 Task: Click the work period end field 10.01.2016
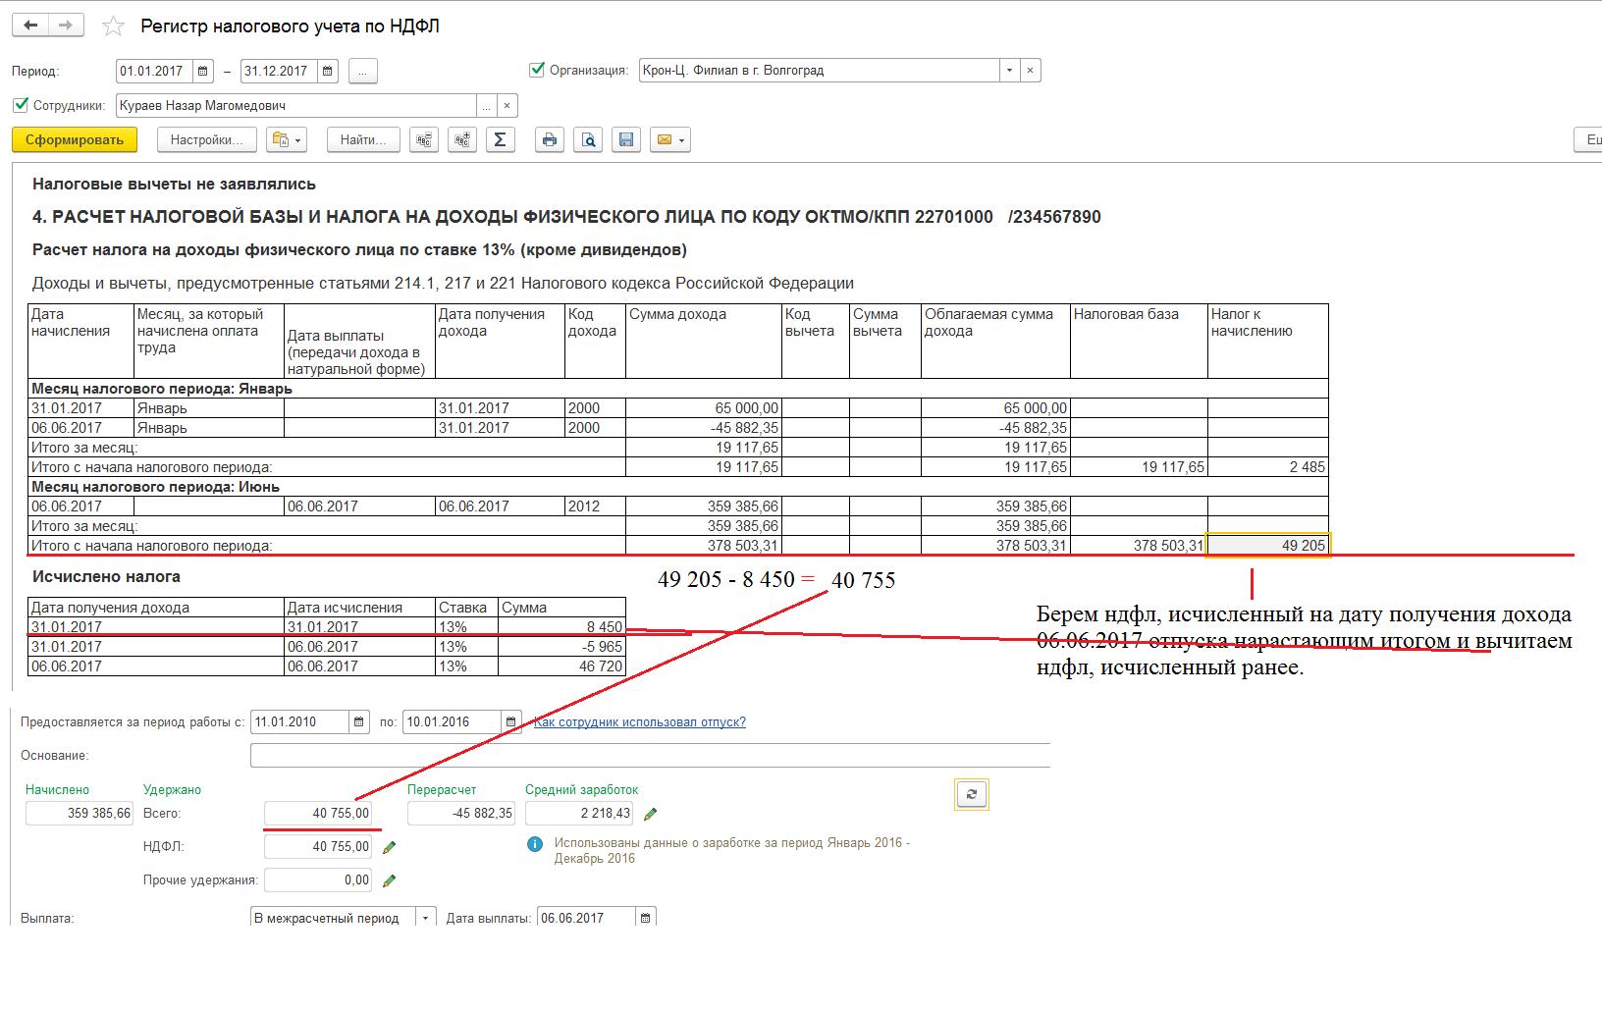point(453,722)
